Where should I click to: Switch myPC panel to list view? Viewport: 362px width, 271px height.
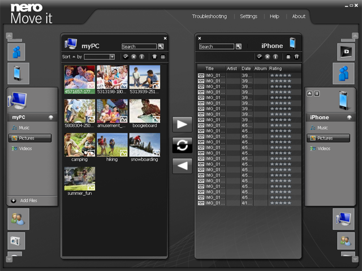coord(154,56)
